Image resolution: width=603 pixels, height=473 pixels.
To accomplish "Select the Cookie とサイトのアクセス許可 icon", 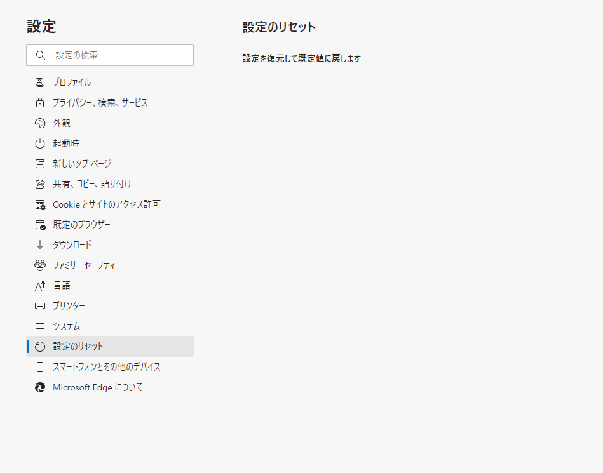I will pyautogui.click(x=40, y=204).
